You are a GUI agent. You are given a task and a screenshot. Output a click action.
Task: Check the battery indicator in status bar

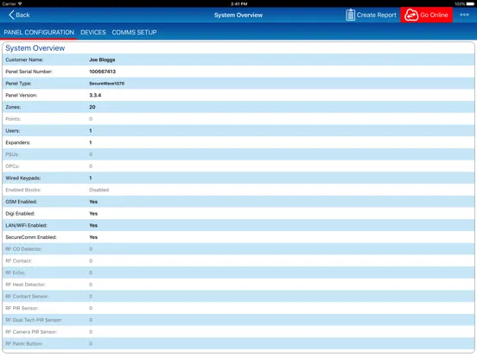tap(470, 4)
